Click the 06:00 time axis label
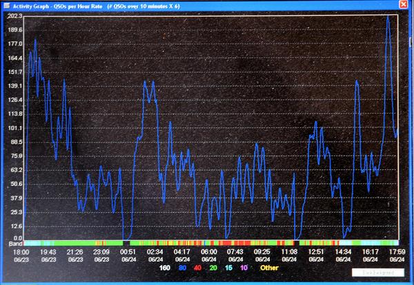The height and width of the screenshot is (285, 414). pyautogui.click(x=209, y=252)
